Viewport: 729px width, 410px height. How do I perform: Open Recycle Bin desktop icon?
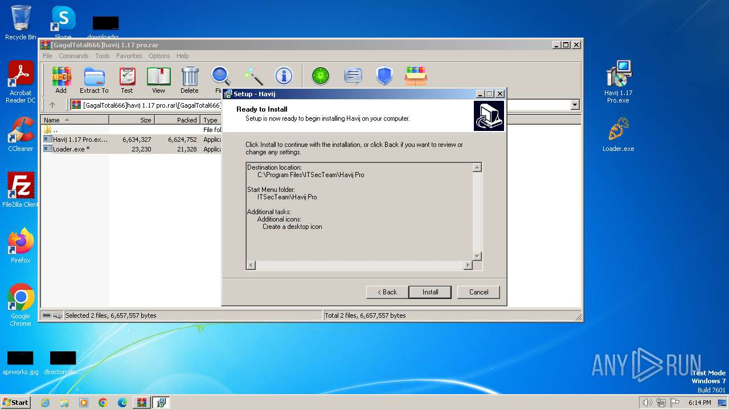(x=21, y=23)
